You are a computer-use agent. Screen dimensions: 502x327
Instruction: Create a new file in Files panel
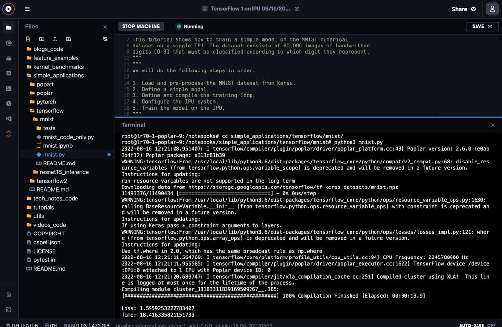click(x=28, y=39)
